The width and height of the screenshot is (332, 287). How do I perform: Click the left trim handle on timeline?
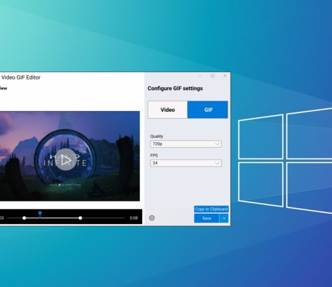pos(24,218)
